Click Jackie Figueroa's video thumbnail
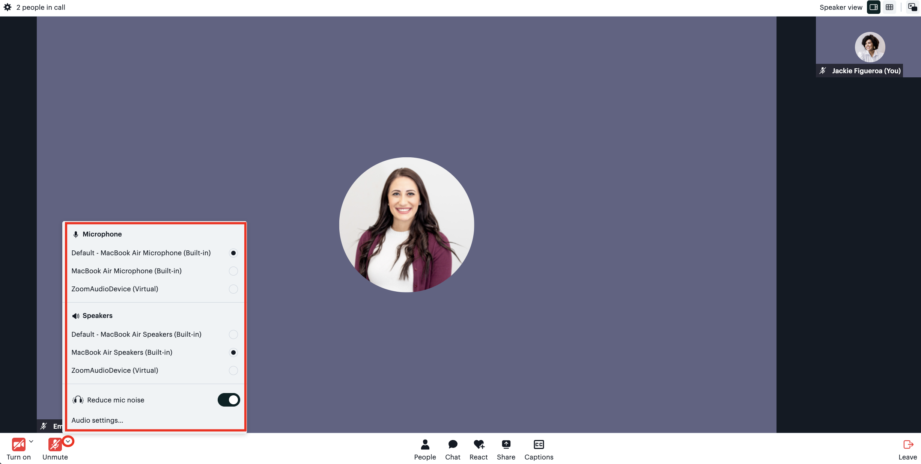921x464 pixels. (x=870, y=47)
